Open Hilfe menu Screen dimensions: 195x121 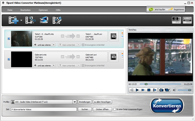click(58, 10)
